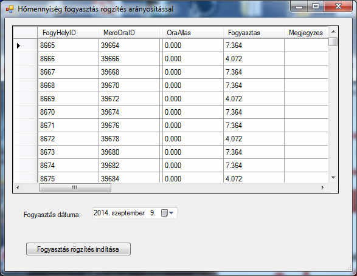The image size is (357, 276).
Task: Click the application icon in title bar
Action: (10, 9)
